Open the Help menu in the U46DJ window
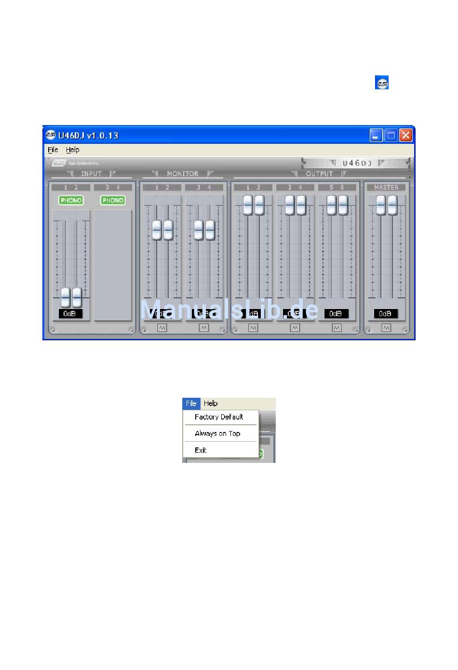This screenshot has height=670, width=458. pyautogui.click(x=73, y=150)
